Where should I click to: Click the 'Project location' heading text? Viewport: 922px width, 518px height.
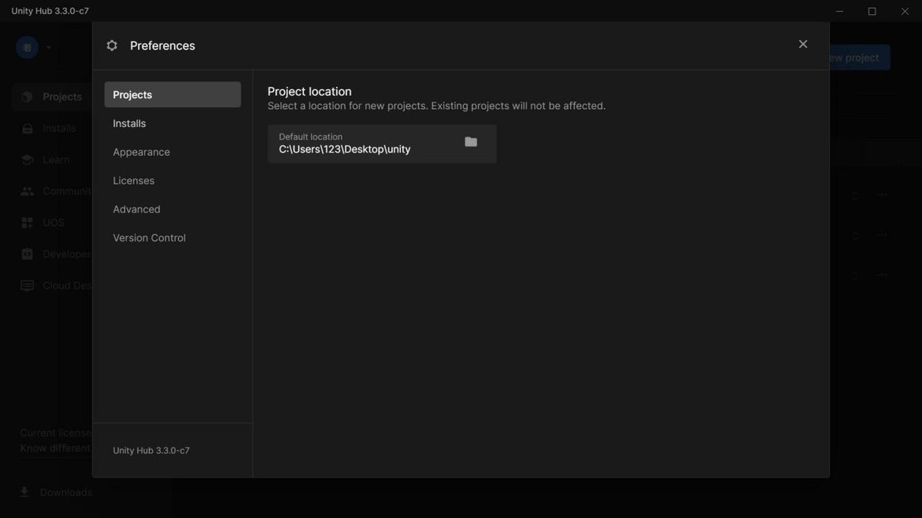tap(310, 91)
